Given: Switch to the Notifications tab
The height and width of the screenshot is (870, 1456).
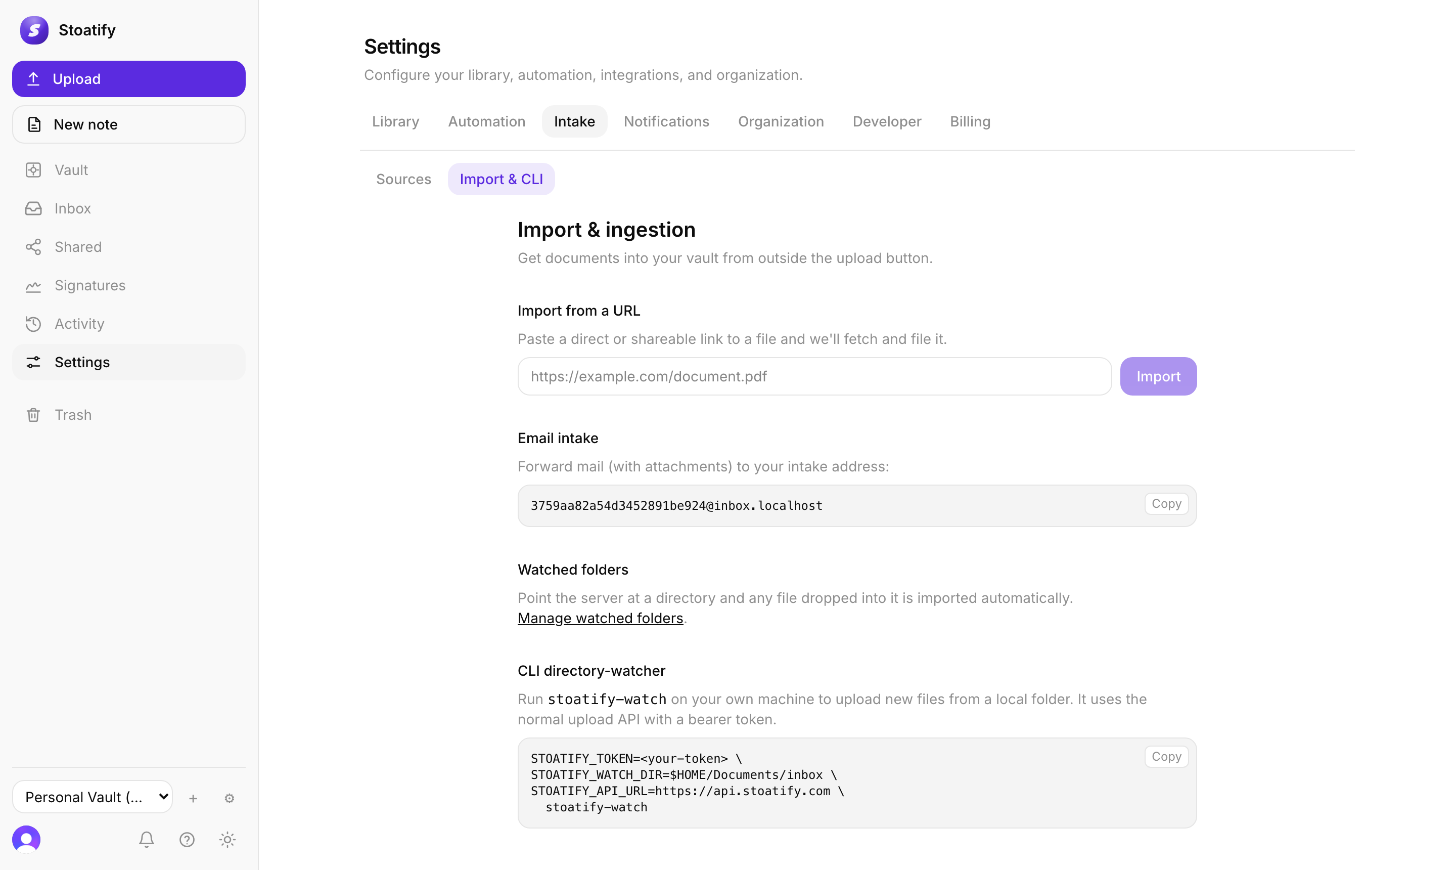Looking at the screenshot, I should [x=666, y=121].
